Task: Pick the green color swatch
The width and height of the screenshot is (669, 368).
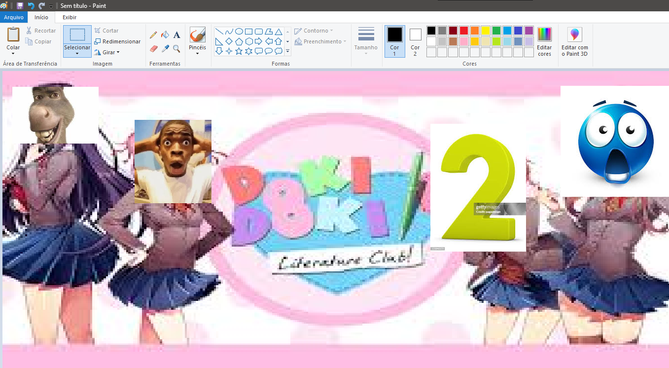Action: 496,31
